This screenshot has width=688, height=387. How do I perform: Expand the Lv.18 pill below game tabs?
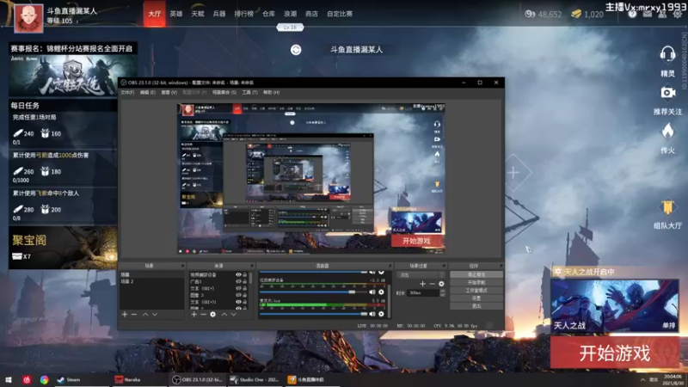tap(290, 28)
